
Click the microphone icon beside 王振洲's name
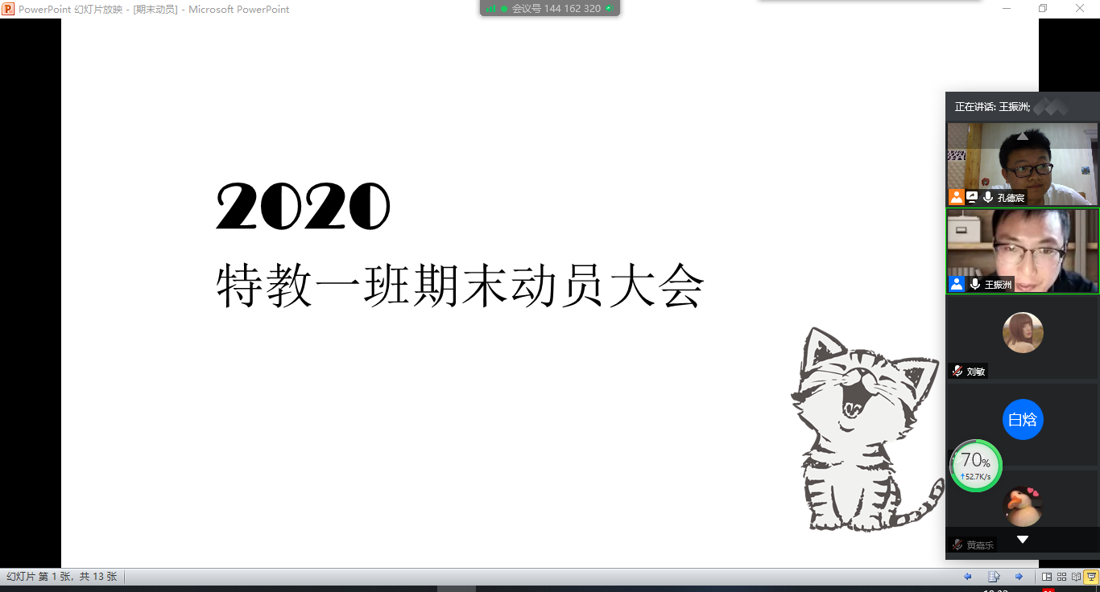[x=975, y=284]
